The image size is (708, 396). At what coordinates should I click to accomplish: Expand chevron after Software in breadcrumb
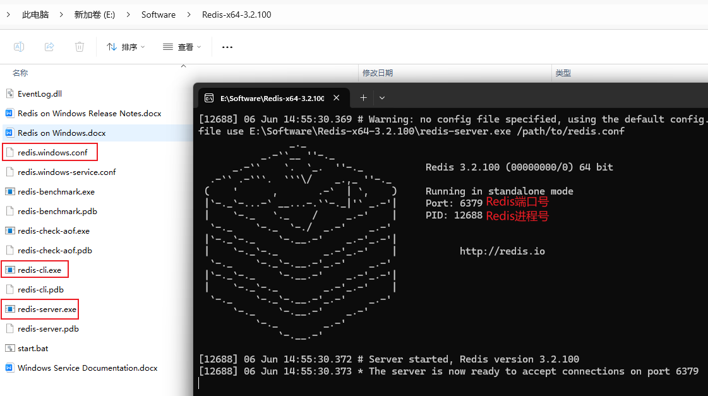189,15
